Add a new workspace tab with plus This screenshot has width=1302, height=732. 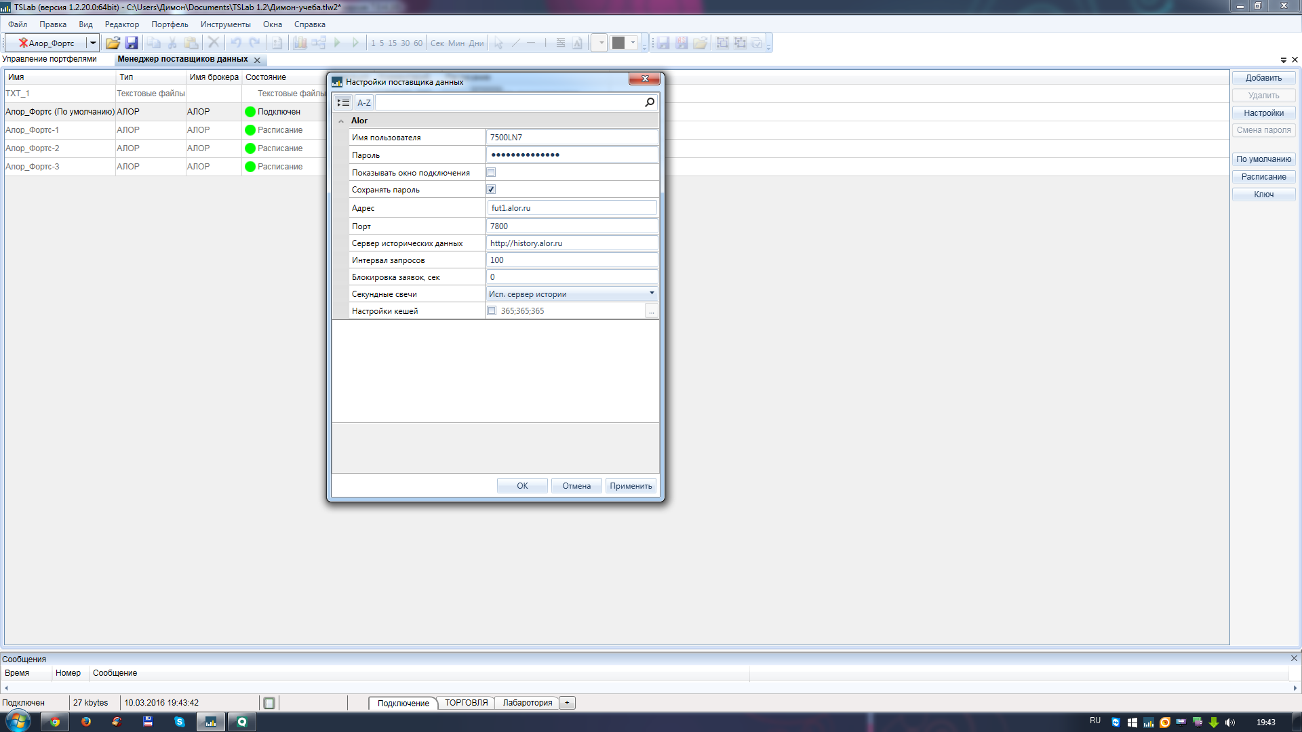568,703
